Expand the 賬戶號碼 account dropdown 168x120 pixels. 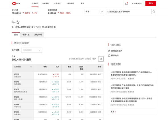[32, 50]
